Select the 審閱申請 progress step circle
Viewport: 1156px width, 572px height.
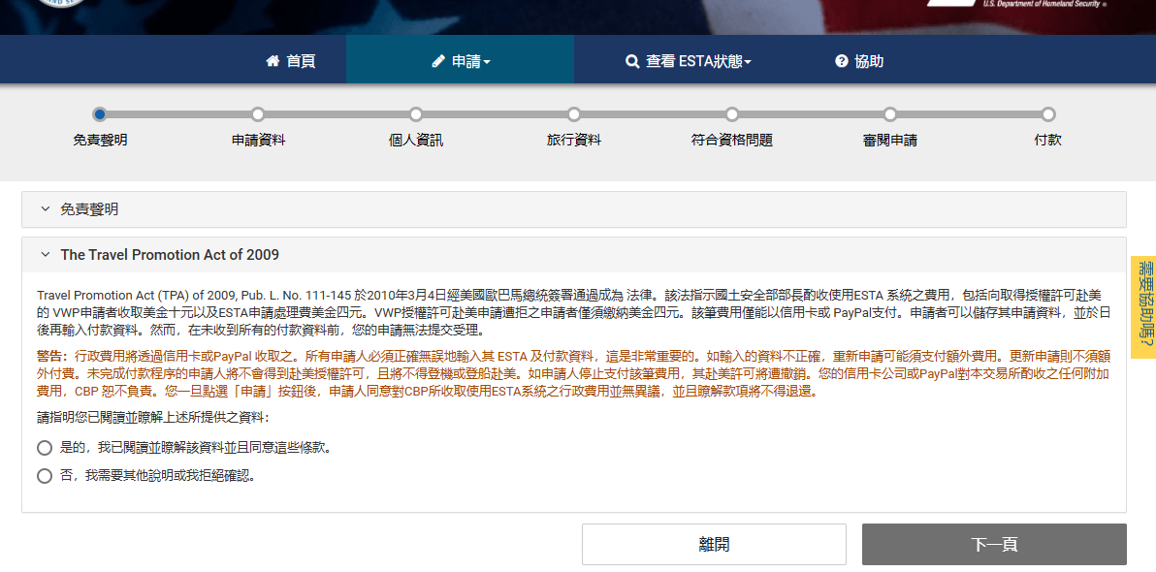click(890, 114)
